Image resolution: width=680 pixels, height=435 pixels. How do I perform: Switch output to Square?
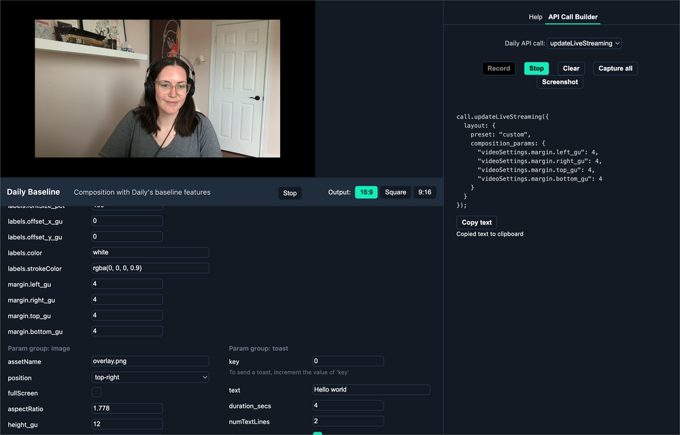pyautogui.click(x=395, y=192)
